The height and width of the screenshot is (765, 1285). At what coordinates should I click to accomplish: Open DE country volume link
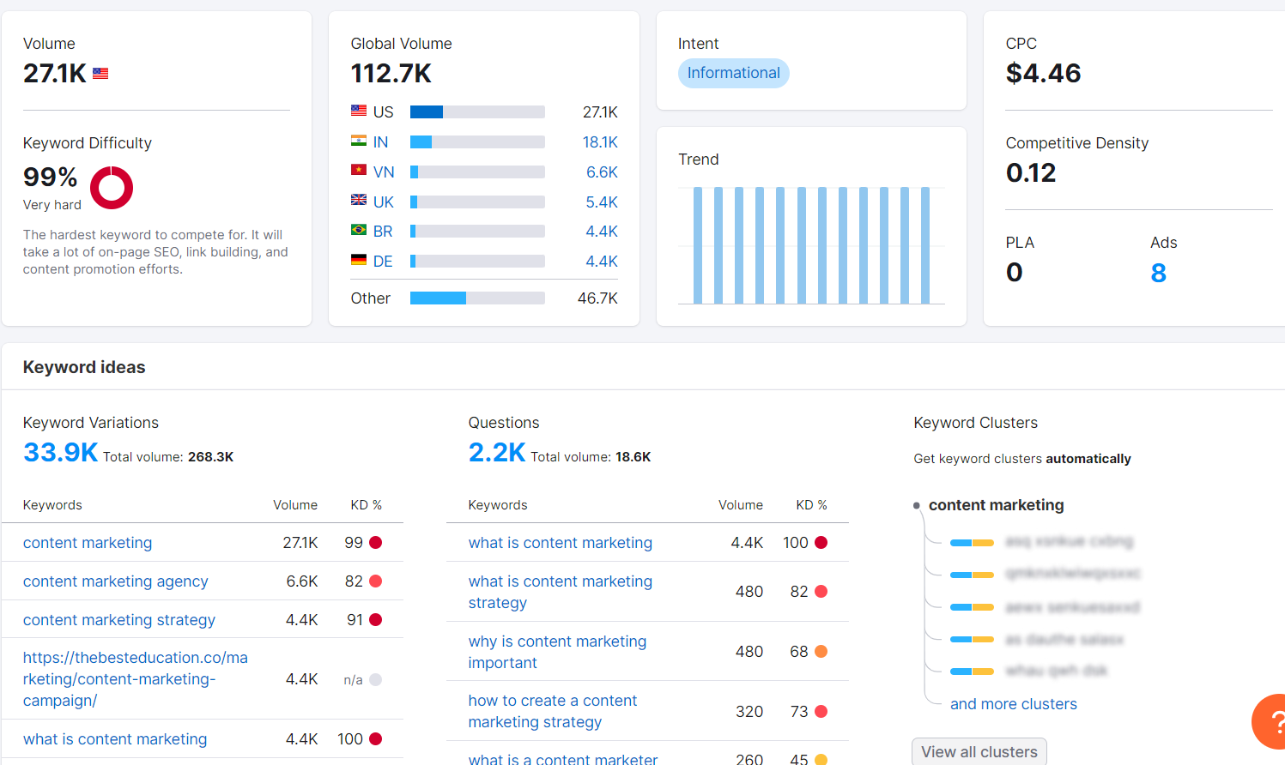click(383, 262)
